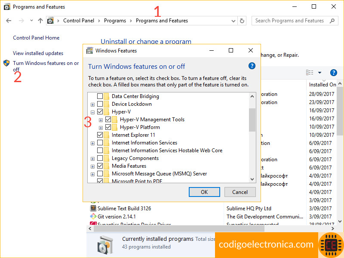Click the search magnifier icon
This screenshot has height=258, width=344.
pyautogui.click(x=332, y=21)
